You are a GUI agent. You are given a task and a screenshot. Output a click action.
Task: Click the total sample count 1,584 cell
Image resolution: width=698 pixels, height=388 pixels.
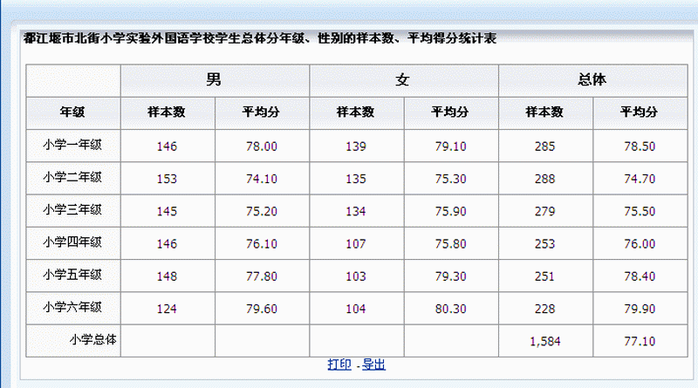(x=544, y=341)
